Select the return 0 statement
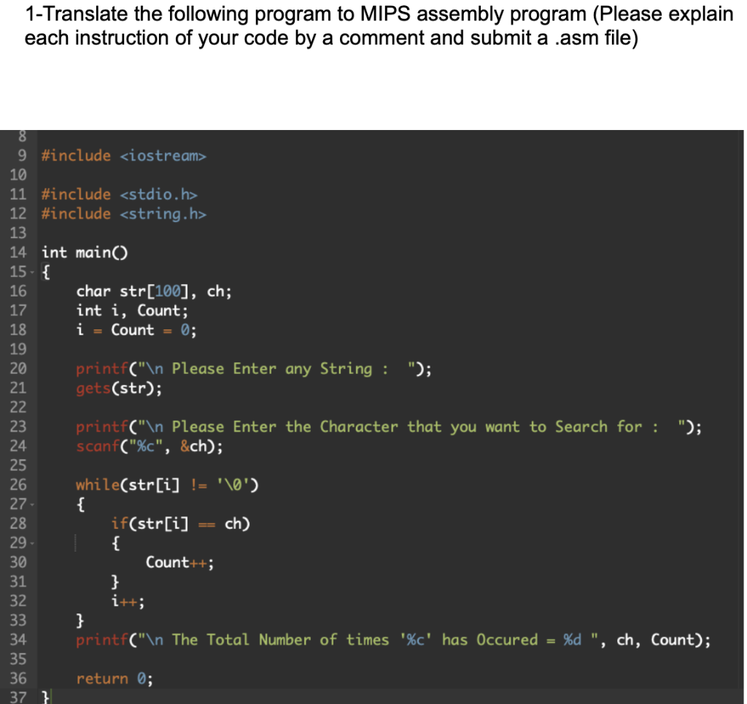This screenshot has width=747, height=704. click(x=113, y=678)
